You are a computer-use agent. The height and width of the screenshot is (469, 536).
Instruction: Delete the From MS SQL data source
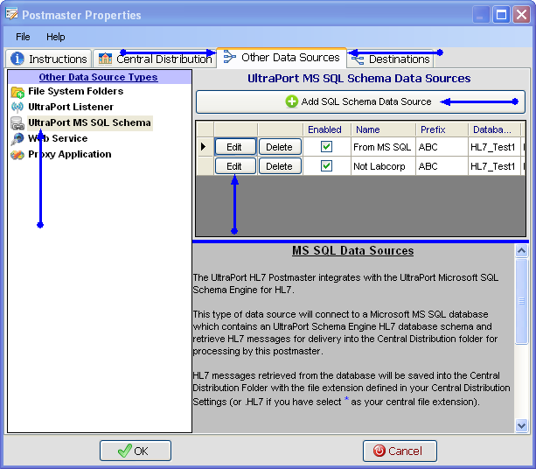tap(279, 147)
